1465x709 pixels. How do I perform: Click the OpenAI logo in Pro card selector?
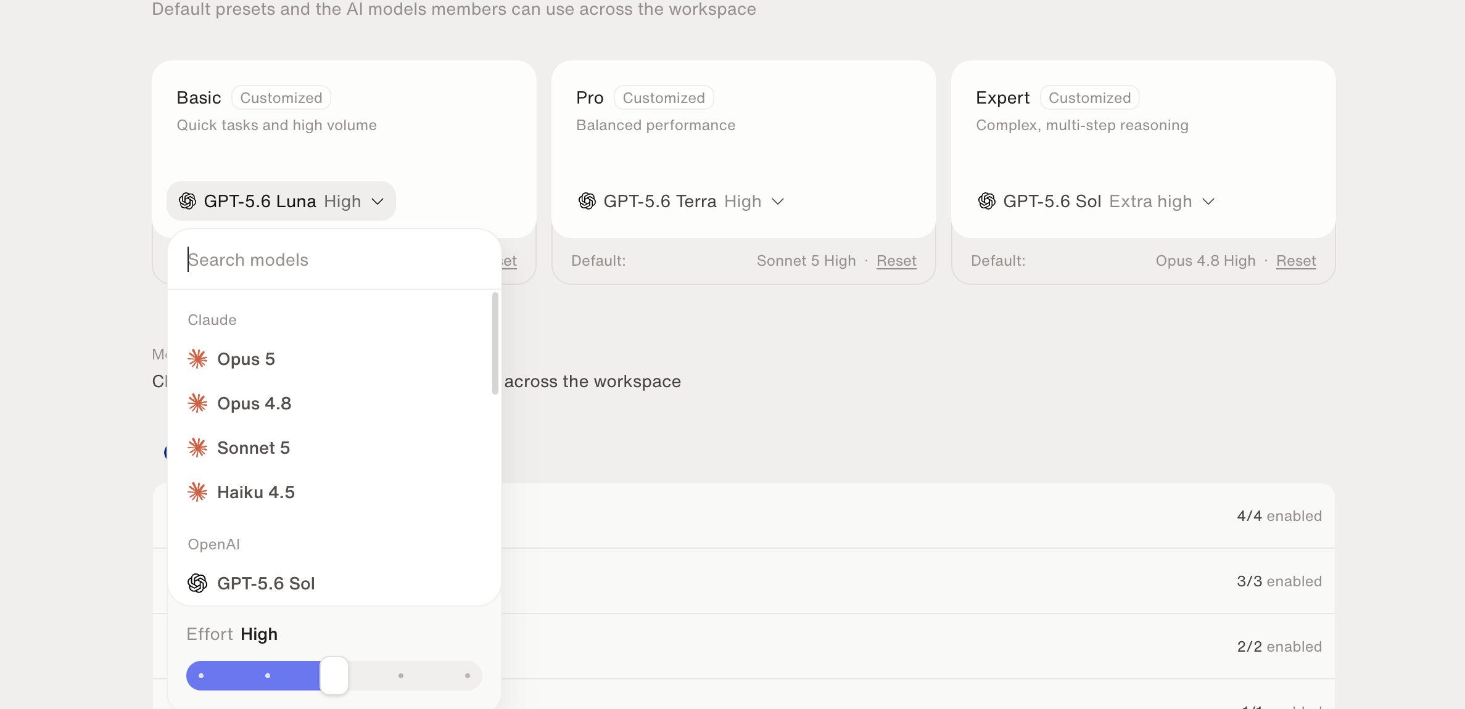point(587,201)
